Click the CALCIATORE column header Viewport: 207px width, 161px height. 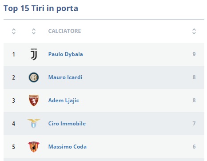[64, 31]
